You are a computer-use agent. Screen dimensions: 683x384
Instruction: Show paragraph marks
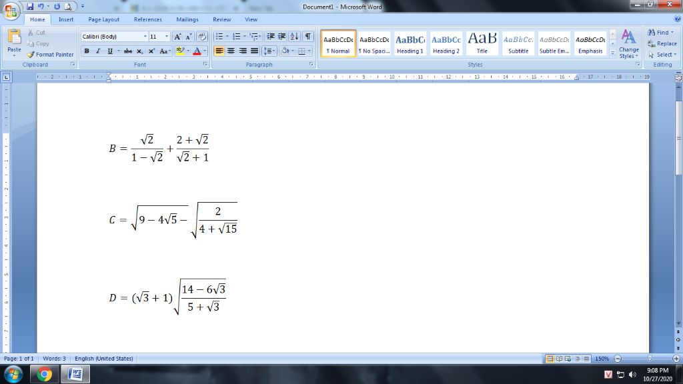307,37
